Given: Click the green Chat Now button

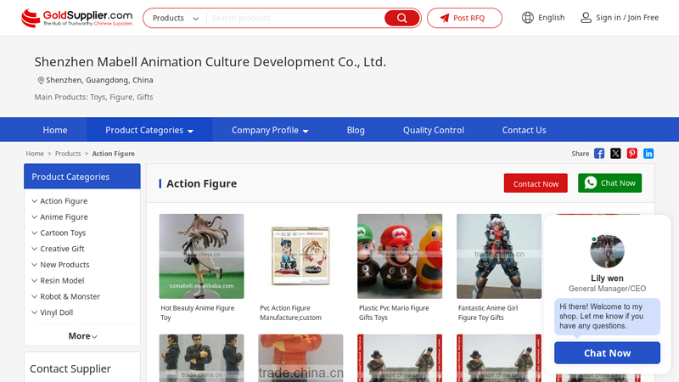Looking at the screenshot, I should [609, 183].
